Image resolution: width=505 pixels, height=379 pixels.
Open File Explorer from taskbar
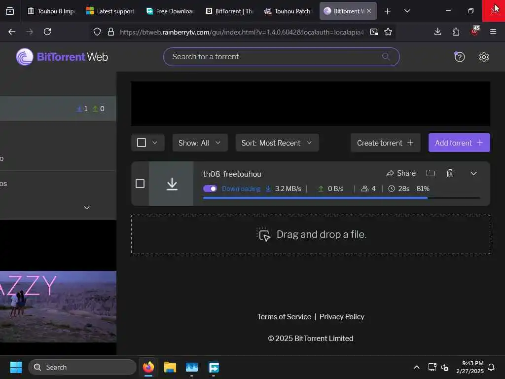coord(170,367)
